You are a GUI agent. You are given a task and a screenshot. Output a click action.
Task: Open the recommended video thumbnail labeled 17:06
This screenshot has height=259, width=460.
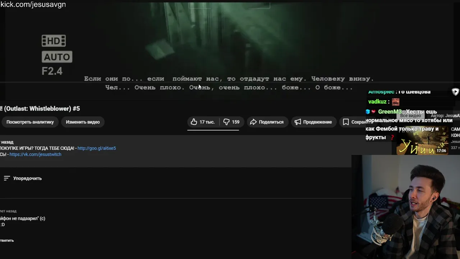(x=423, y=141)
